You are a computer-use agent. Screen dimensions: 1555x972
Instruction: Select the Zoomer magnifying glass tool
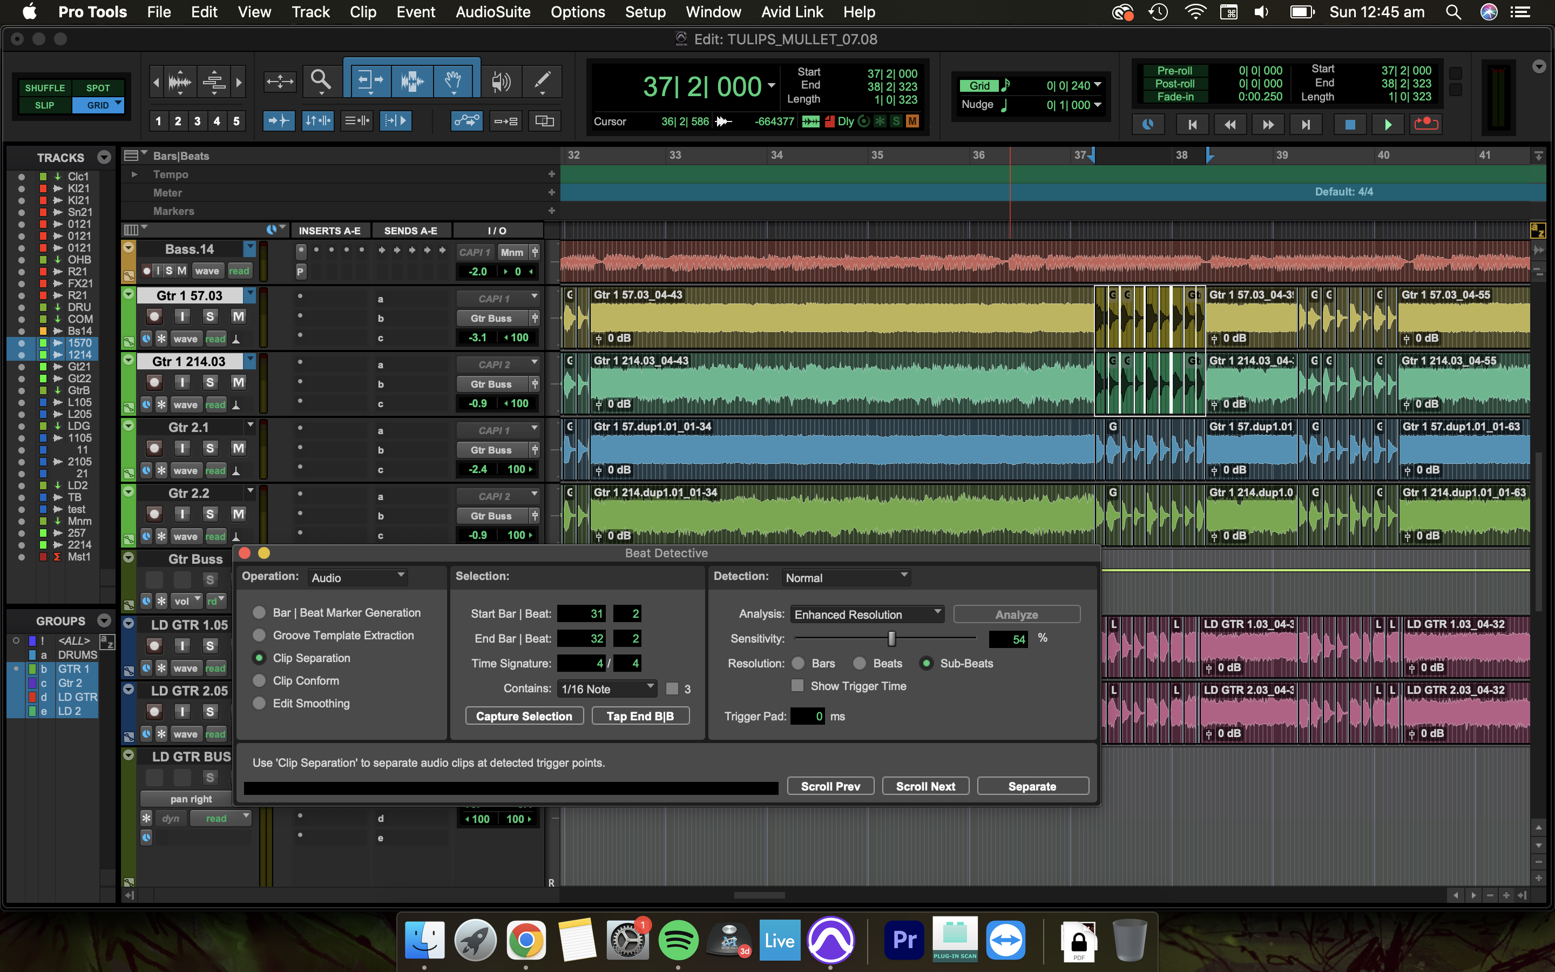[x=320, y=80]
